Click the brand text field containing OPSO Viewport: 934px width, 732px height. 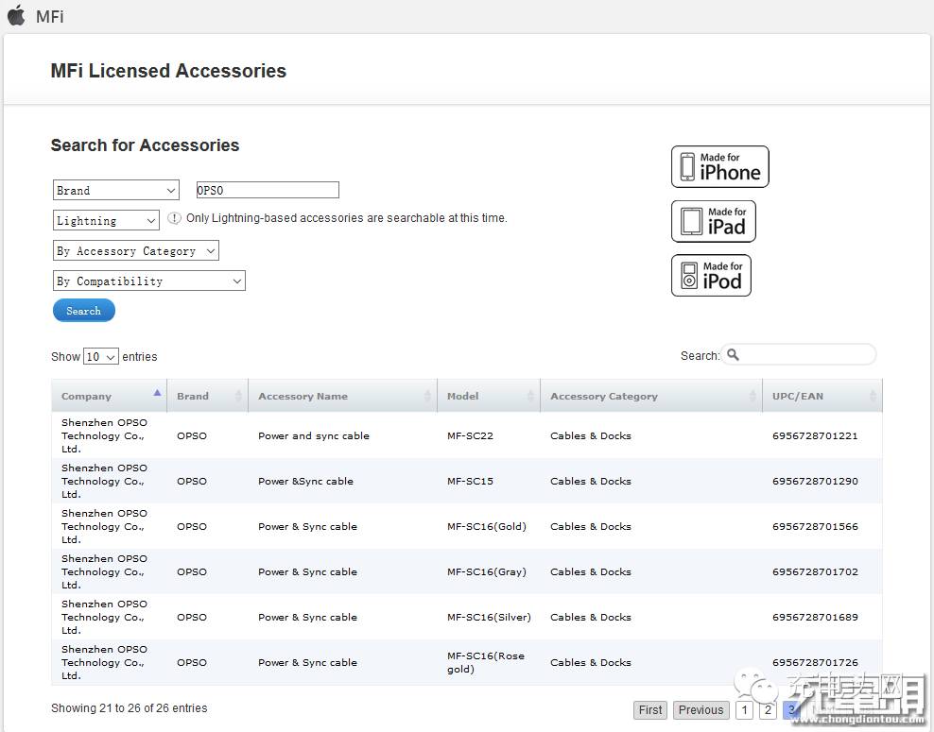point(268,191)
